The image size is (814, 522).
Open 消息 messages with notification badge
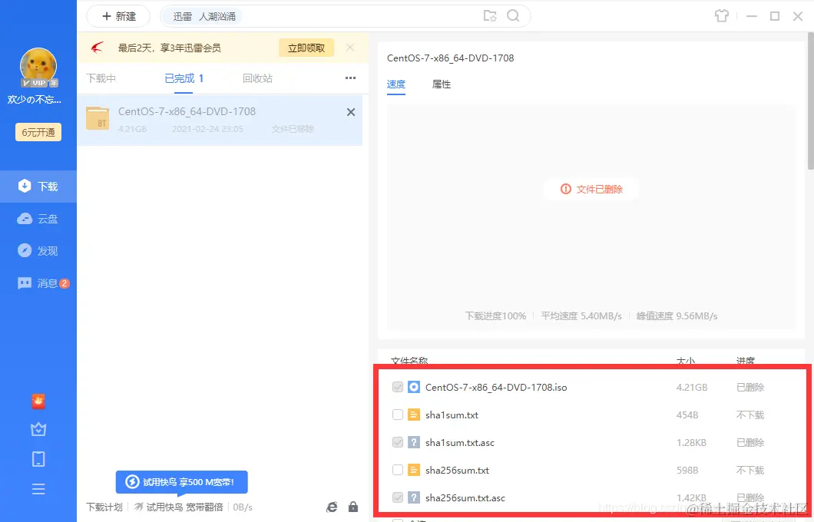[38, 282]
